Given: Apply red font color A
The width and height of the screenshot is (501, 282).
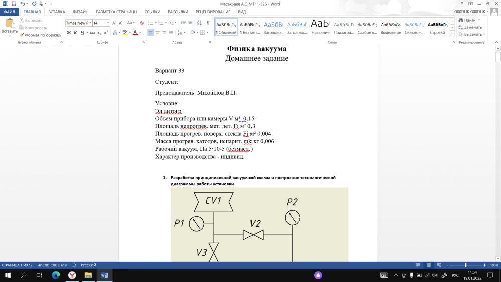Looking at the screenshot, I should (135, 33).
